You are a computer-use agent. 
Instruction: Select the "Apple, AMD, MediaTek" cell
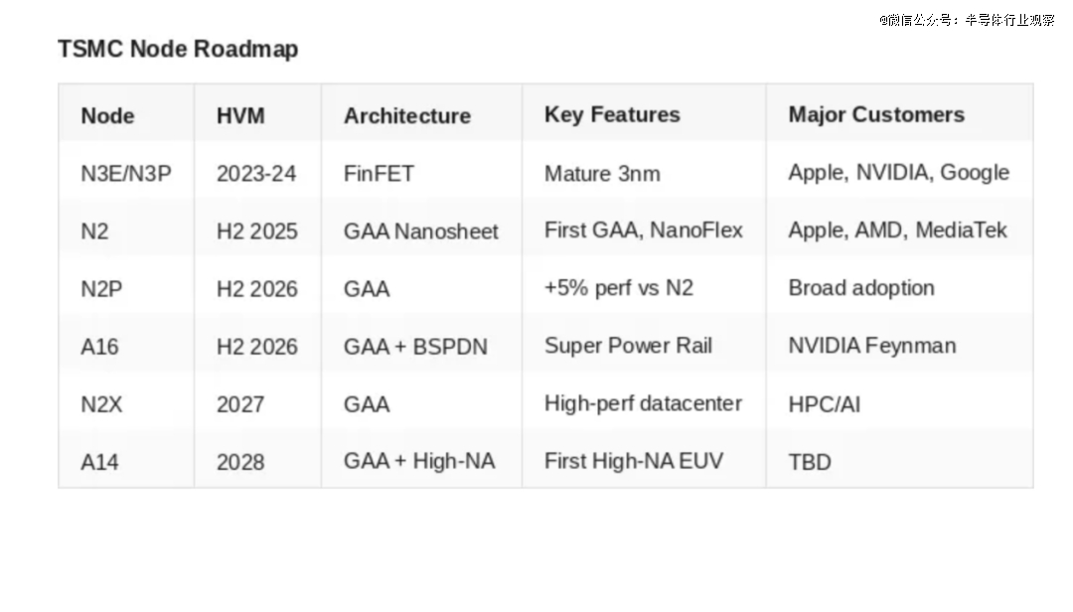897,230
